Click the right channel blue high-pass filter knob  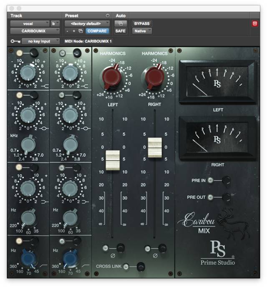pyautogui.click(x=71, y=258)
